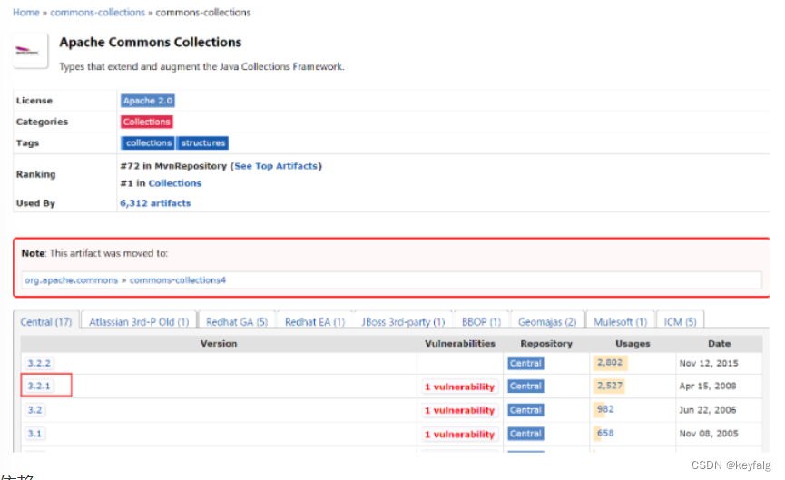The width and height of the screenshot is (785, 480).
Task: Click the Date column header
Action: [719, 343]
